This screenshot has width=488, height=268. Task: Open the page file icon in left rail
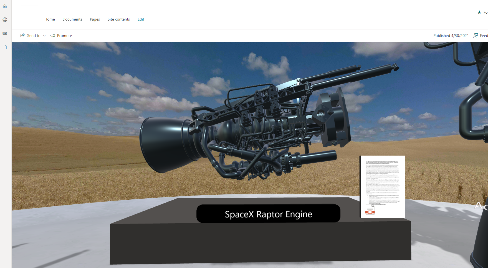pos(5,47)
